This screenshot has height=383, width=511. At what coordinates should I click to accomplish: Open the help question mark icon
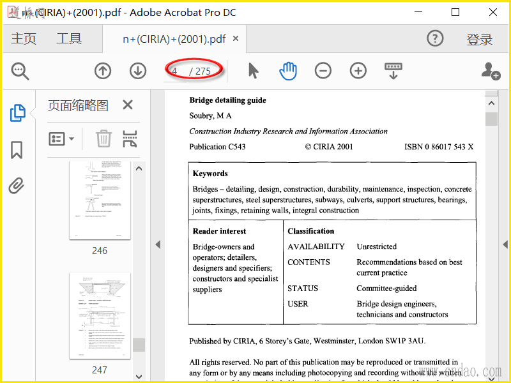435,38
